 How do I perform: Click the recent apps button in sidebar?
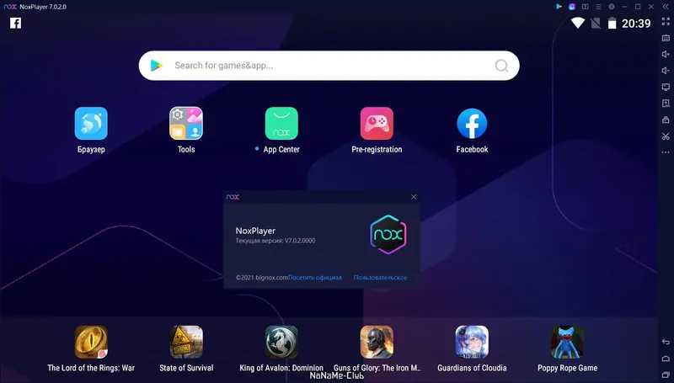pyautogui.click(x=666, y=375)
